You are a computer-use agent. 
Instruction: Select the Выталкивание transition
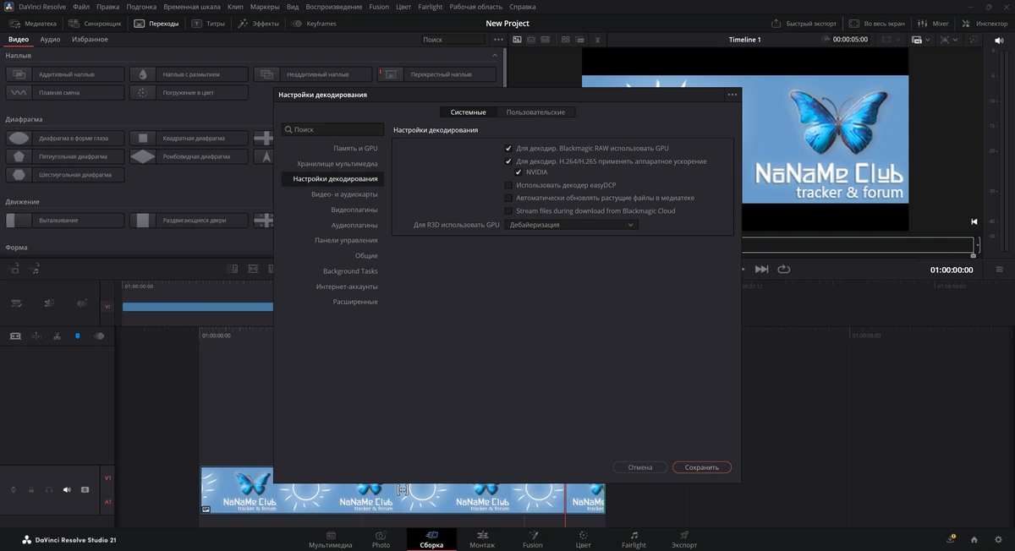point(65,220)
